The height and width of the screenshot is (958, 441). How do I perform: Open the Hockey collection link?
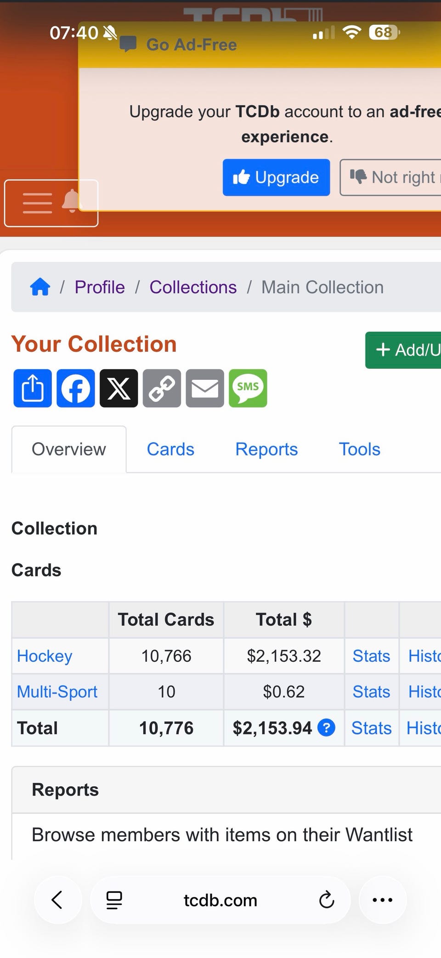point(45,656)
